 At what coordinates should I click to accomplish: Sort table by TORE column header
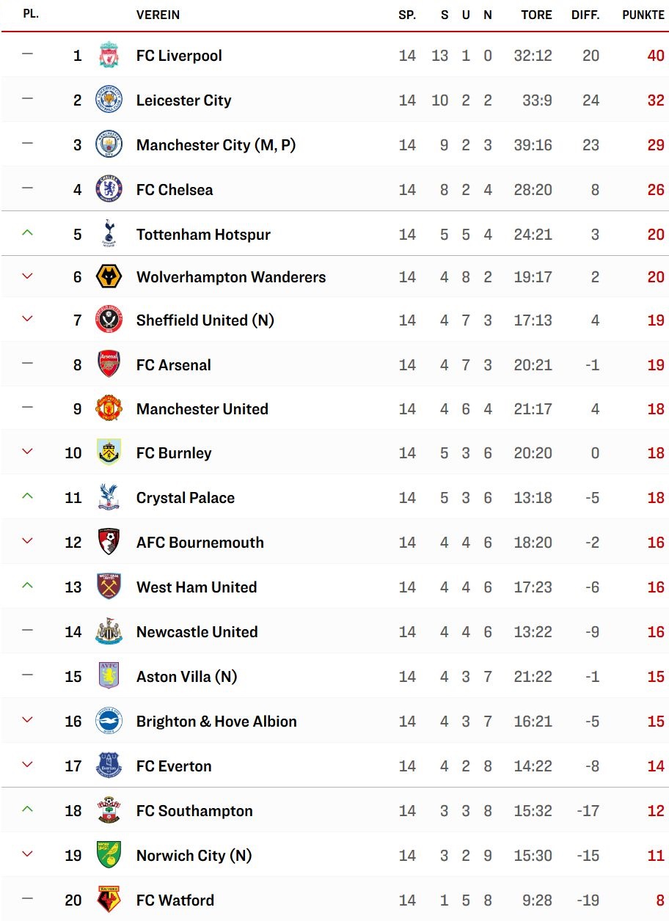tap(536, 15)
